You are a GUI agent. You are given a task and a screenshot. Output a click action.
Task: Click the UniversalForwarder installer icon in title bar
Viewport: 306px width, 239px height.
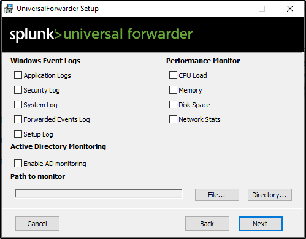(9, 9)
